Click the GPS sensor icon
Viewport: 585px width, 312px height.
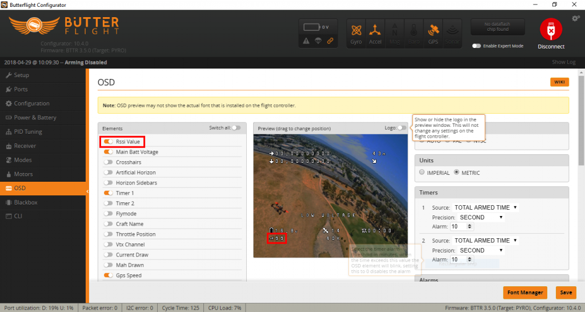pos(433,33)
